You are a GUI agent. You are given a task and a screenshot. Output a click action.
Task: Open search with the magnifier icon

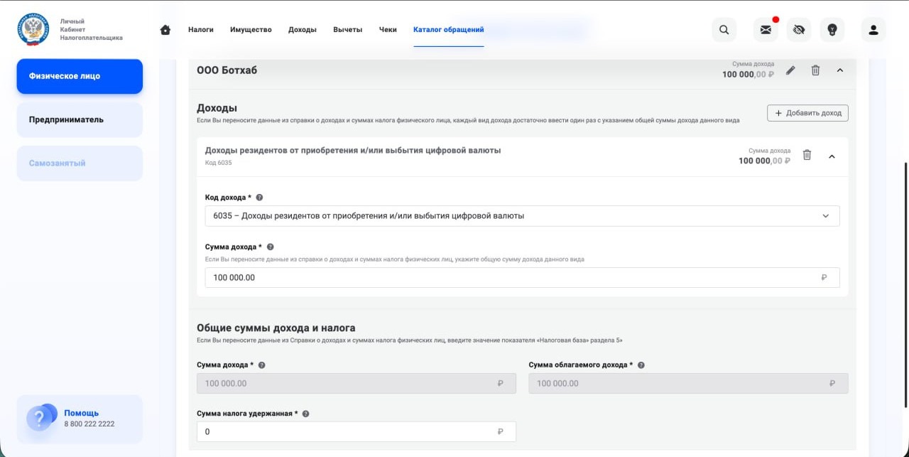click(724, 30)
